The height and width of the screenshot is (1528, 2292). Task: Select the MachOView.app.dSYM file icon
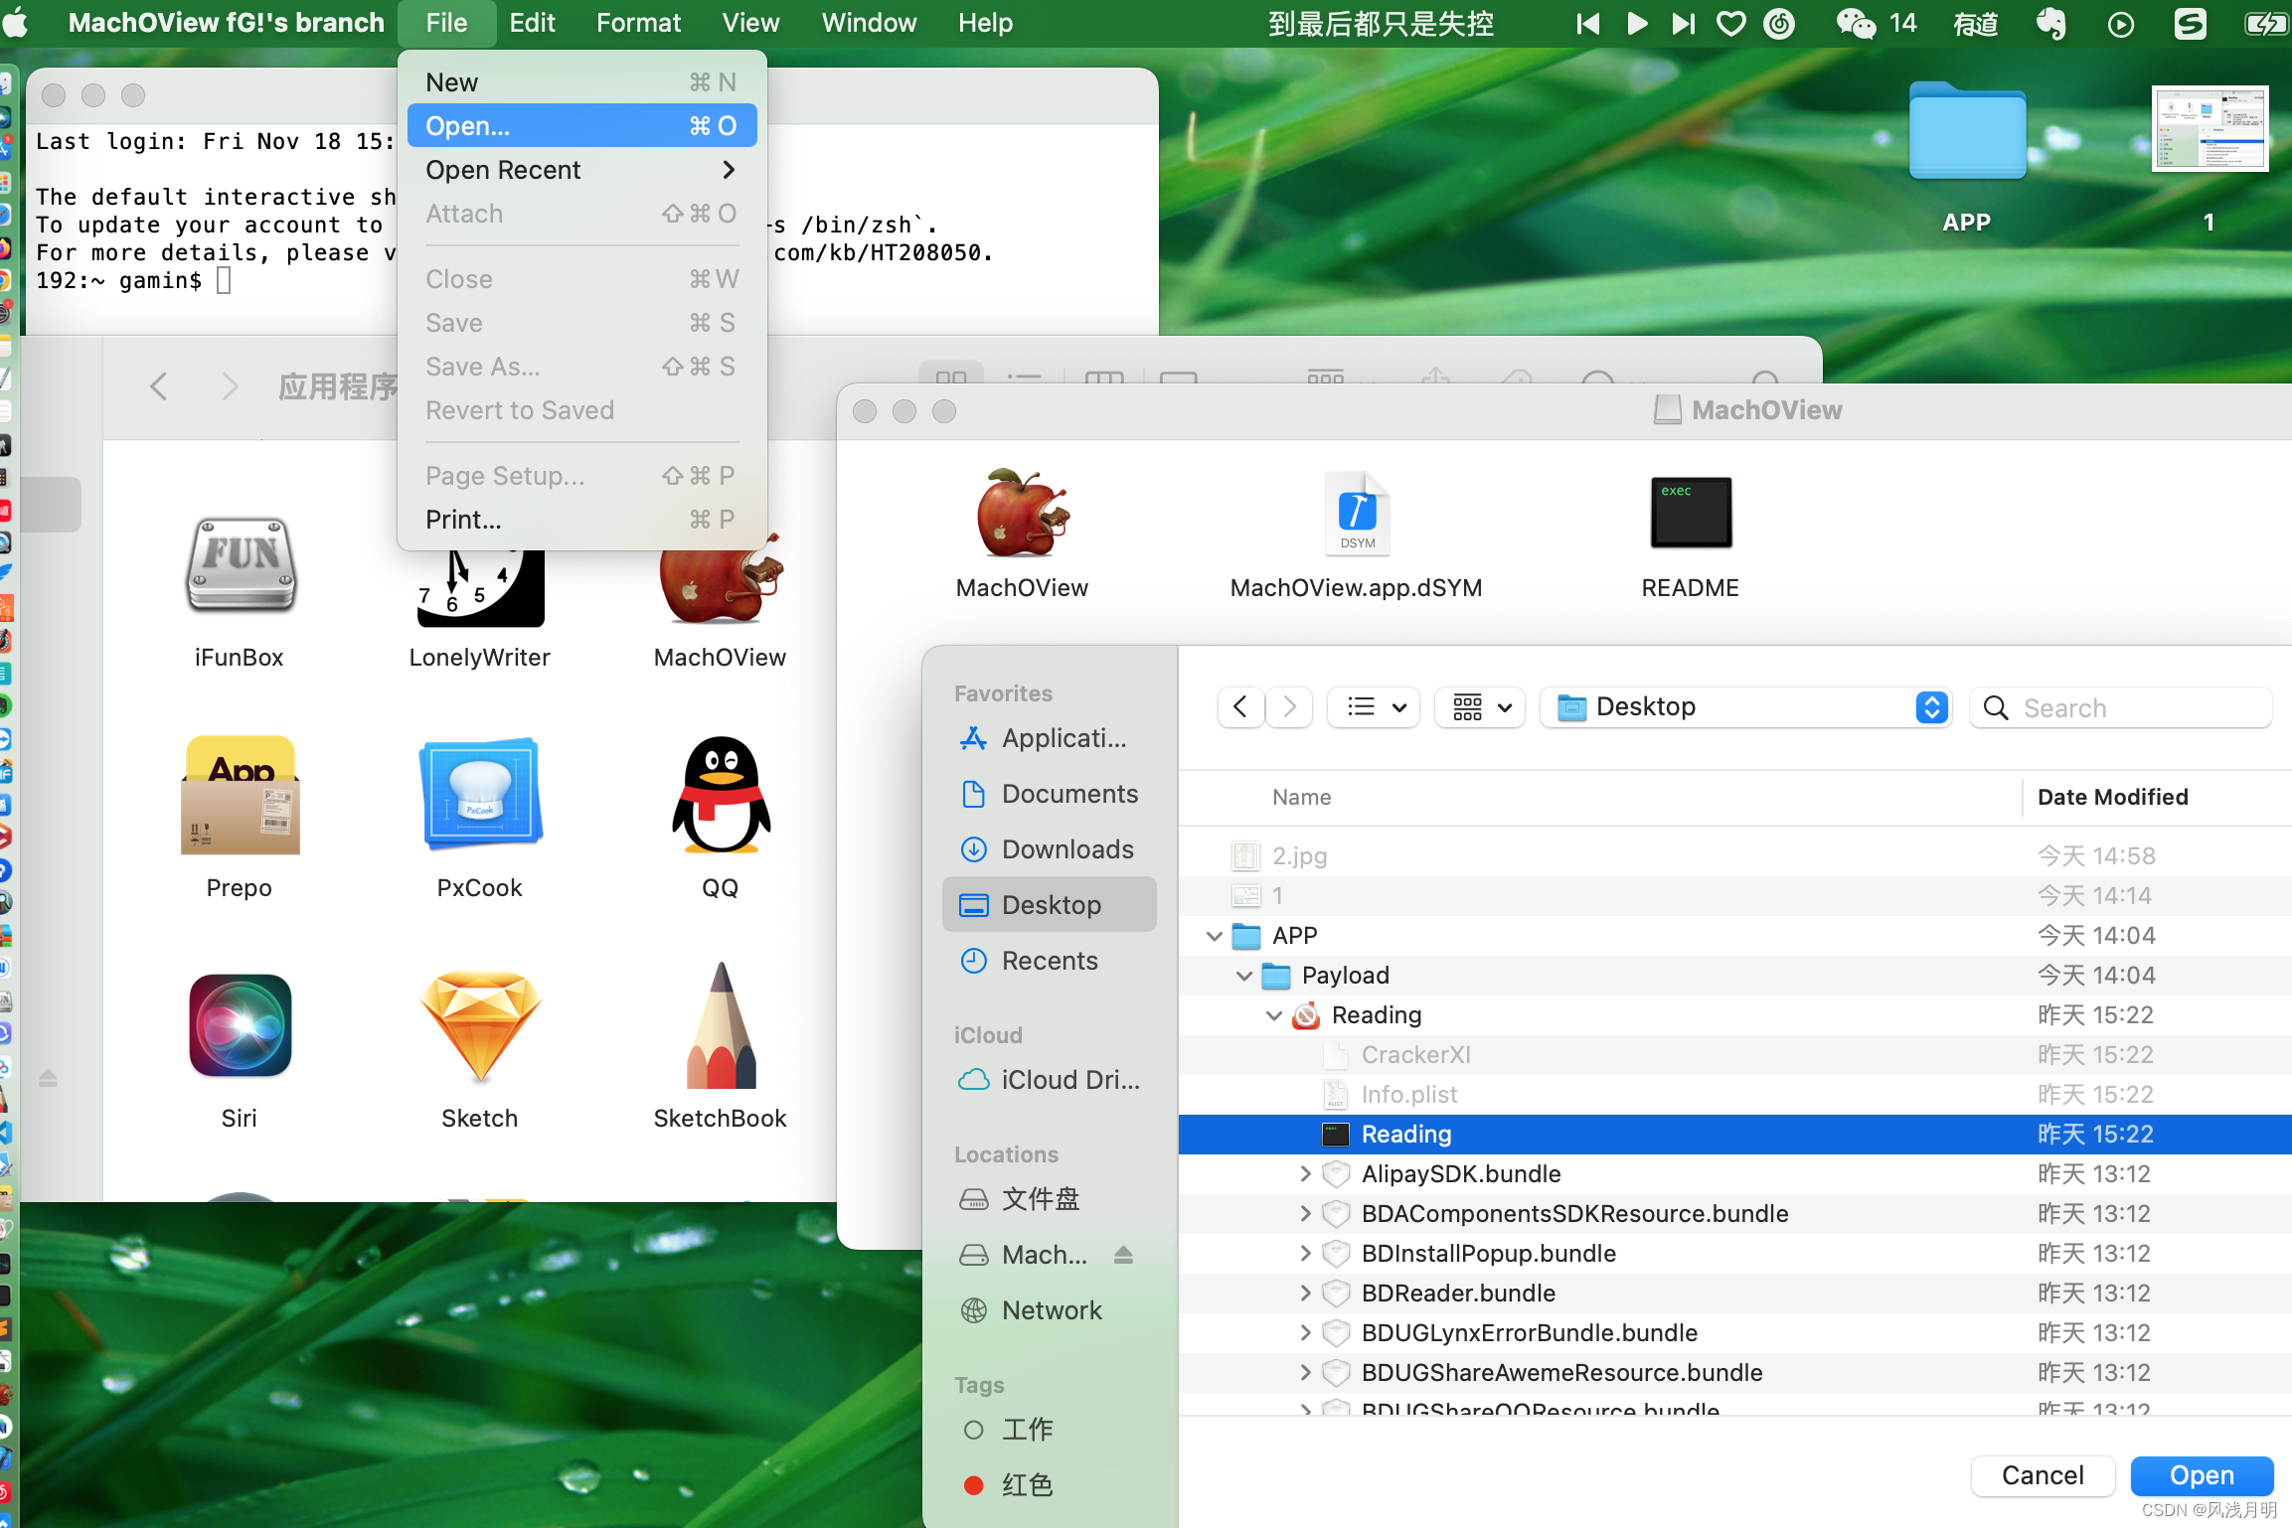pos(1357,514)
